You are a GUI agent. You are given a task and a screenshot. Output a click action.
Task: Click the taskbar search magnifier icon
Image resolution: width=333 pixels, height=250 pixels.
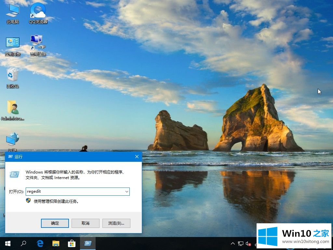(x=23, y=243)
